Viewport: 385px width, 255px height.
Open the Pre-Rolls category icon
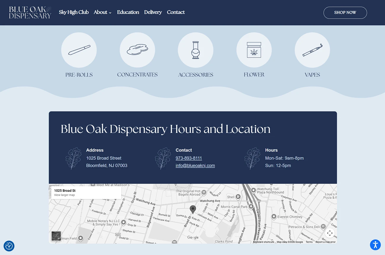pos(79,50)
